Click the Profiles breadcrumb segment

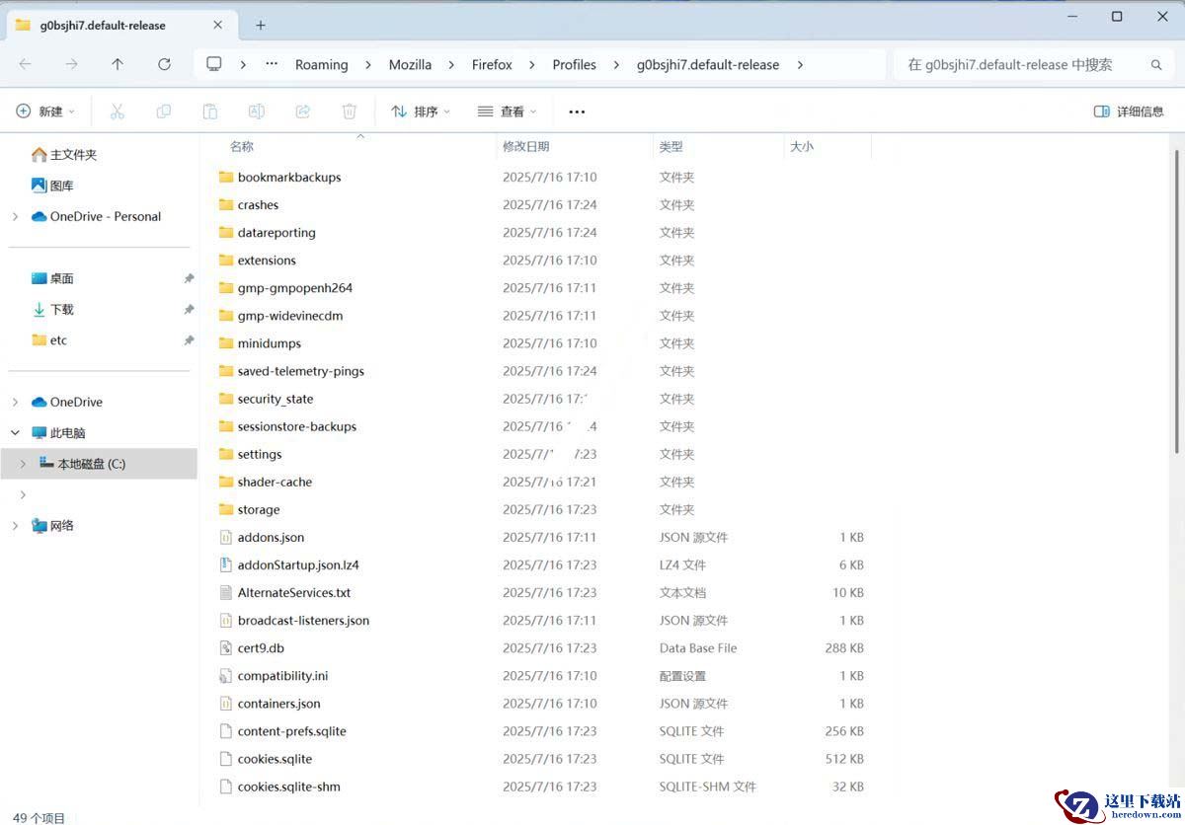coord(574,64)
